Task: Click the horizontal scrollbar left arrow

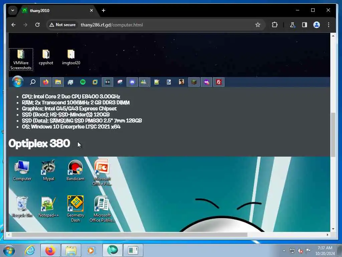Action: point(9,235)
